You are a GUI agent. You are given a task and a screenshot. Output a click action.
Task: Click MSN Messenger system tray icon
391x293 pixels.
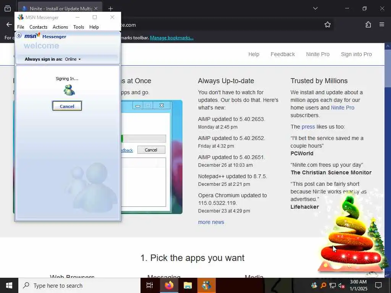[x=314, y=285]
